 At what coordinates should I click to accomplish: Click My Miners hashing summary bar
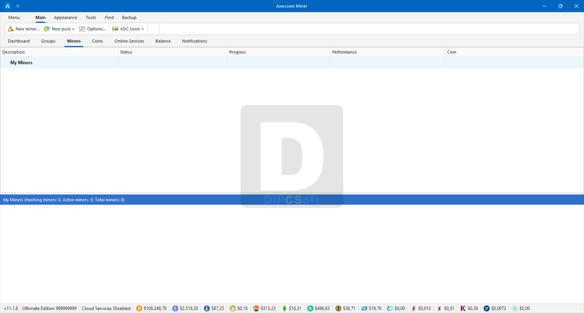click(x=292, y=200)
